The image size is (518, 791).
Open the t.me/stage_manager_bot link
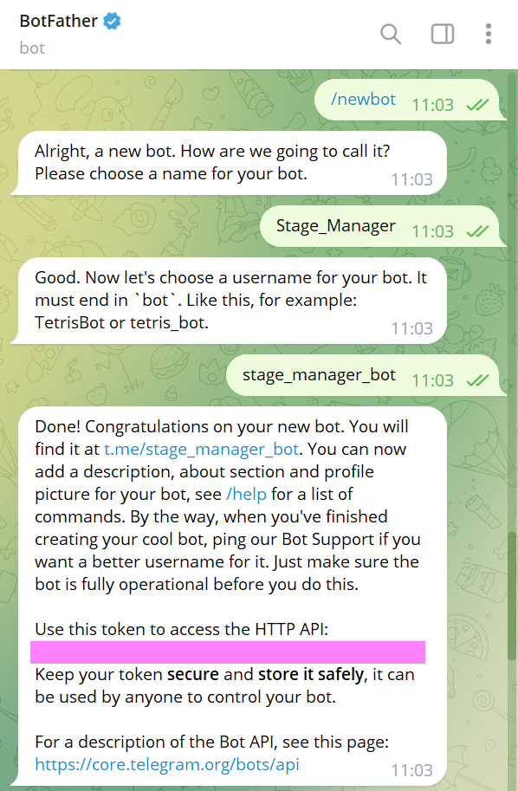pyautogui.click(x=202, y=449)
